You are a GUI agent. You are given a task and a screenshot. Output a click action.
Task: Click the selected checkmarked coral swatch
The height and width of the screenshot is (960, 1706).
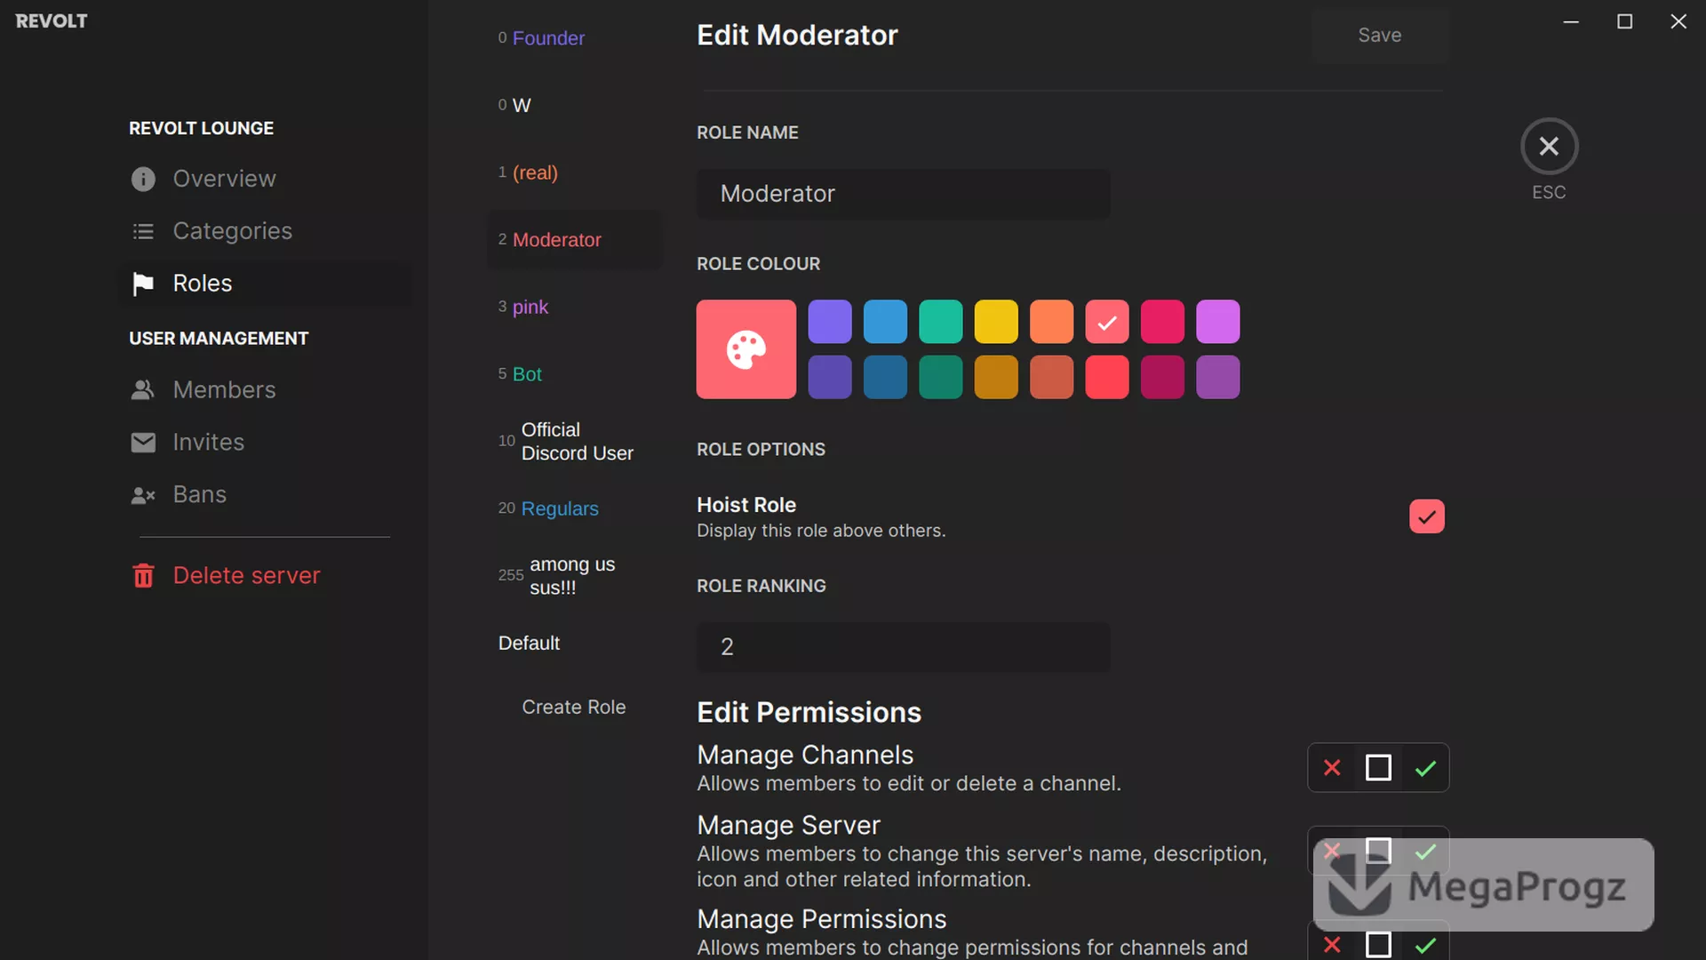1107,322
